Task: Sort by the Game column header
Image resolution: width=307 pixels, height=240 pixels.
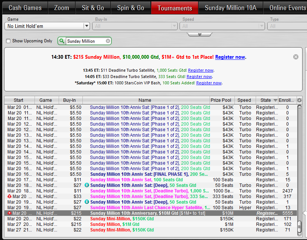Action: 47,100
